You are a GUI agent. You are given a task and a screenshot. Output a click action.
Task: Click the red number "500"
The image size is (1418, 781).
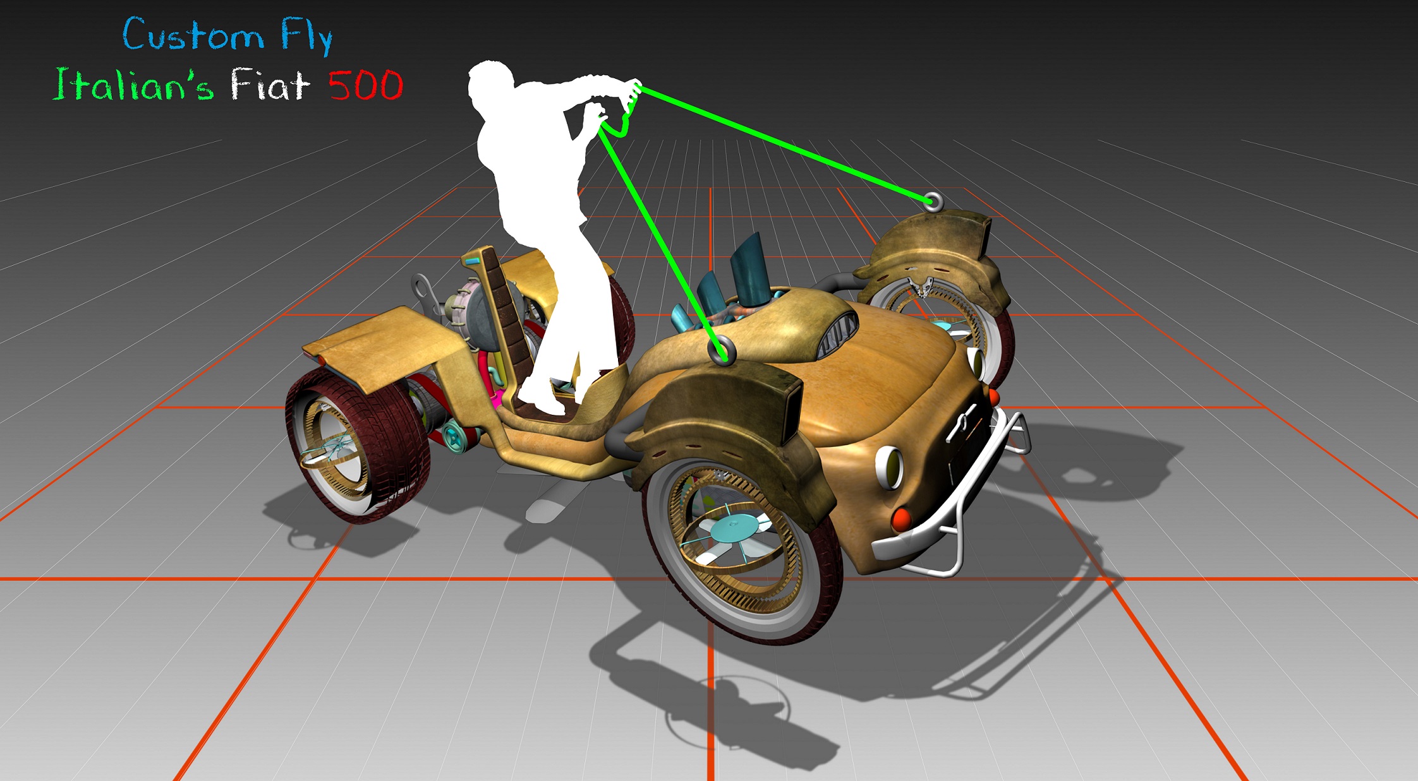pyautogui.click(x=366, y=86)
